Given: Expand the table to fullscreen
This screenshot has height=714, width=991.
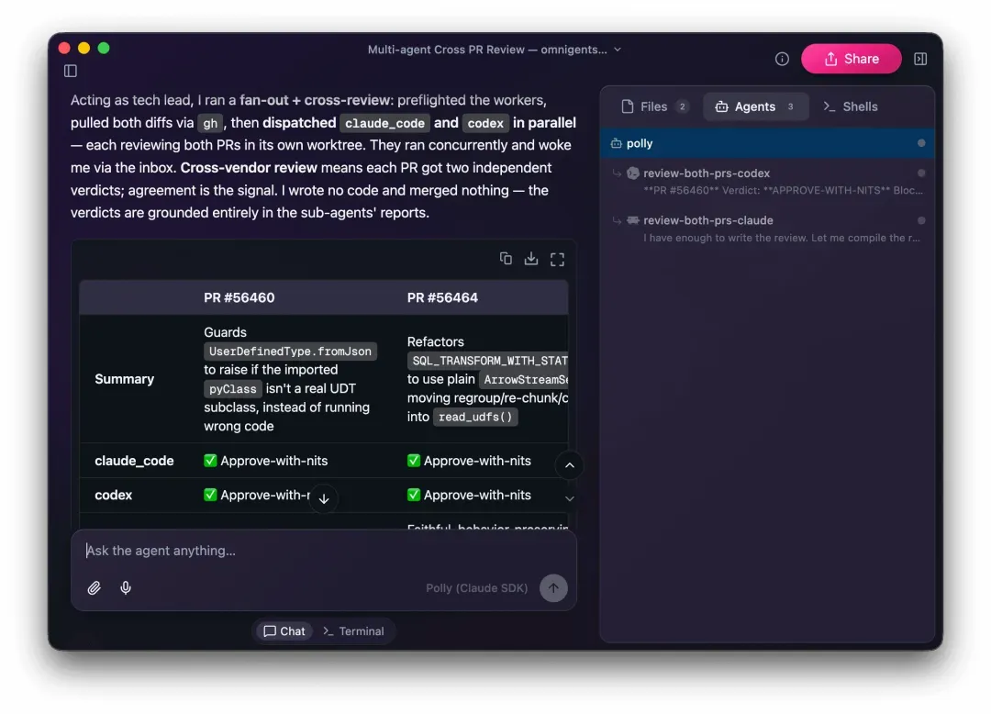Looking at the screenshot, I should pyautogui.click(x=557, y=259).
